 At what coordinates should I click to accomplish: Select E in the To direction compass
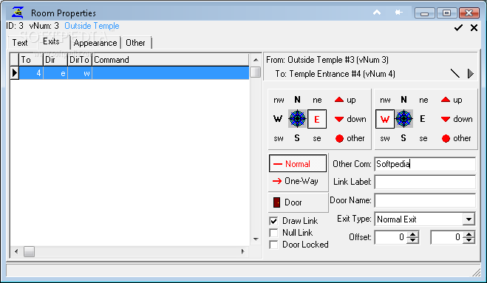pyautogui.click(x=423, y=119)
